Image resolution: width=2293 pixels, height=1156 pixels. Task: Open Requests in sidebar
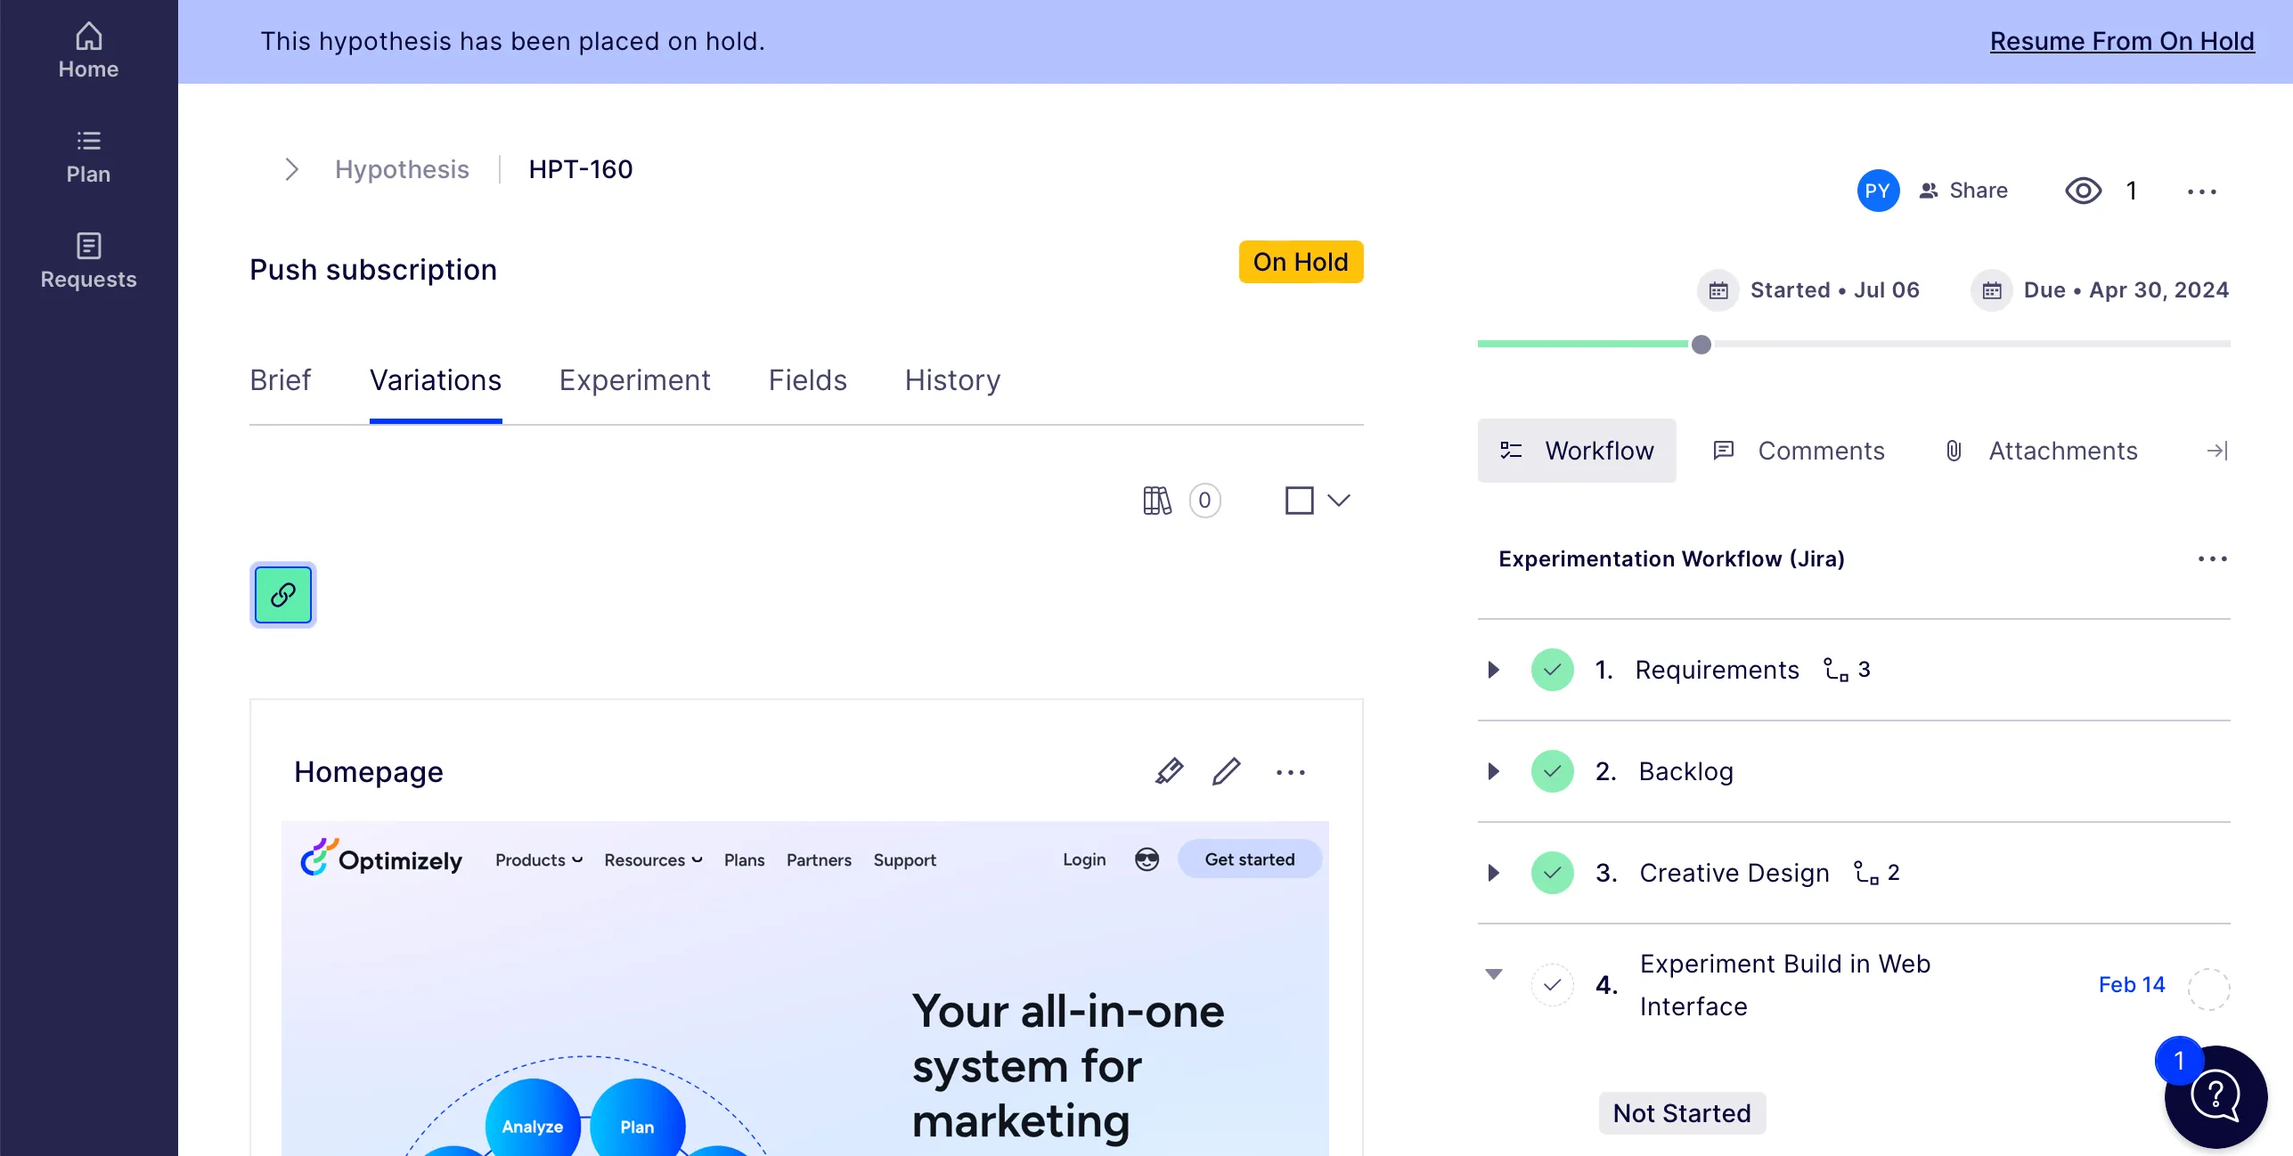88,262
